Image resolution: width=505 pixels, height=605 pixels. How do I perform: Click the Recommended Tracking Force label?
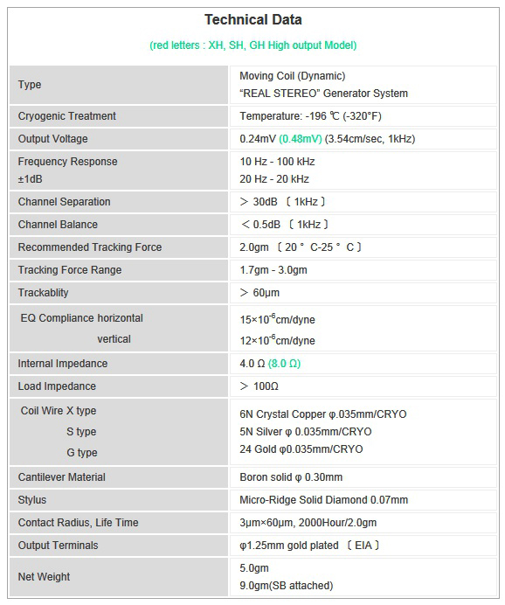point(90,247)
